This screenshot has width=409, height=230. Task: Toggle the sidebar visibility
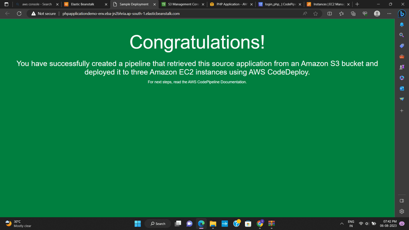402,201
